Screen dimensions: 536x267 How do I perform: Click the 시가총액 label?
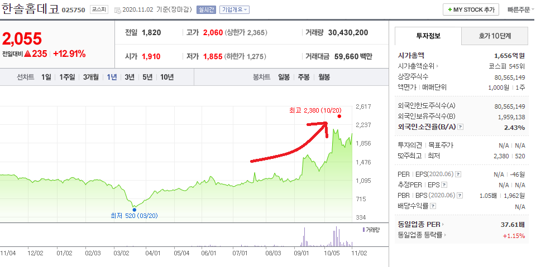[x=411, y=56]
